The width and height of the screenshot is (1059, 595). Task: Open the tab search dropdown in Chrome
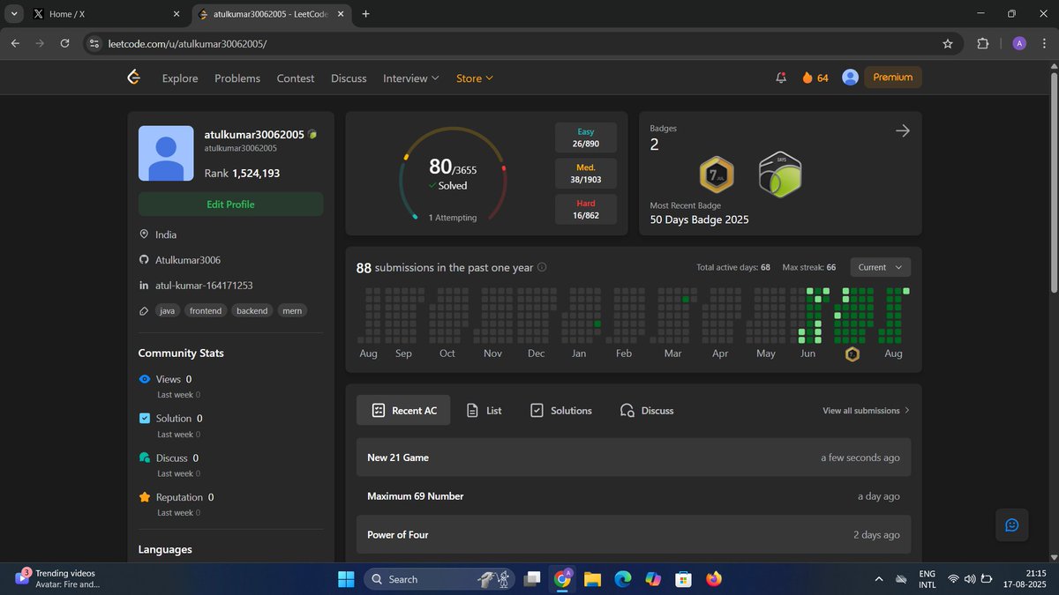(15, 14)
